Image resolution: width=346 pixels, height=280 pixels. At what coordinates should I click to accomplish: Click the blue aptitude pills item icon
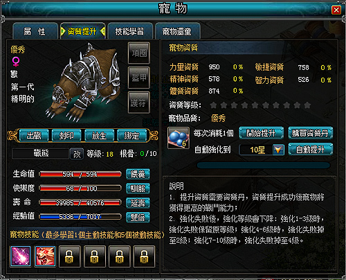click(179, 138)
